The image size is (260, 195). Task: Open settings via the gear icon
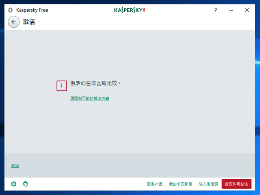click(13, 184)
